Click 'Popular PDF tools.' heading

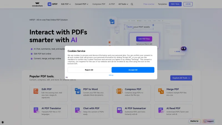coord(42,76)
